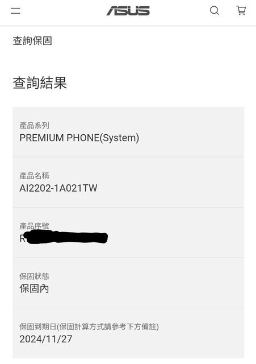Click PREMIUM PHONE(System) text
This screenshot has width=256, height=364.
coord(79,138)
